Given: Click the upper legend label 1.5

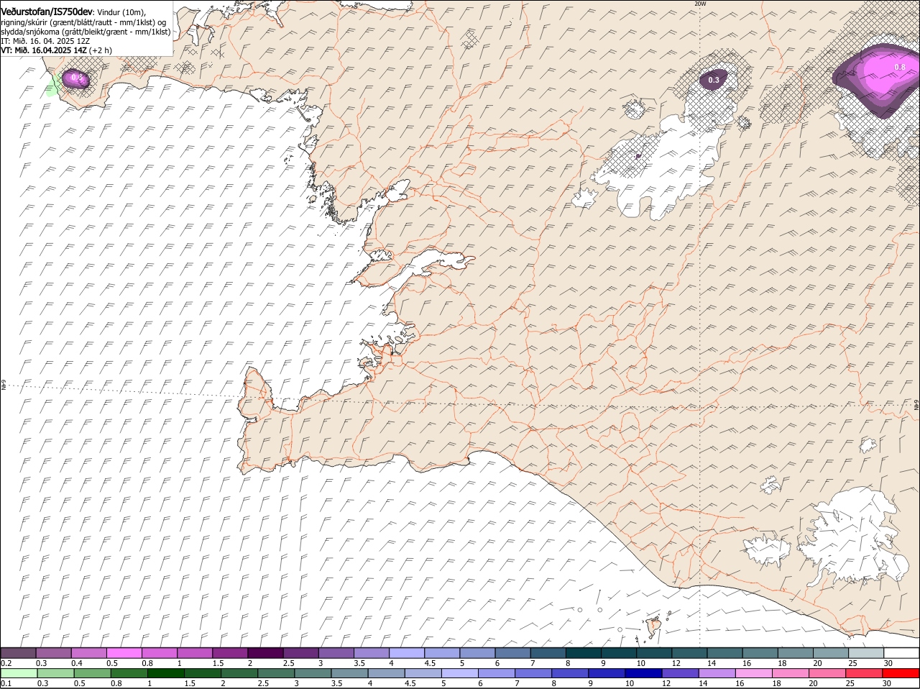Looking at the screenshot, I should [x=217, y=662].
